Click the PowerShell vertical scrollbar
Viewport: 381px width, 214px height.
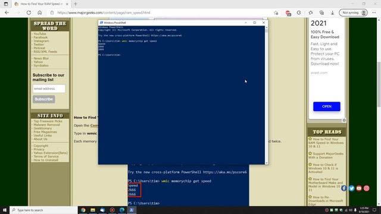tap(267, 95)
